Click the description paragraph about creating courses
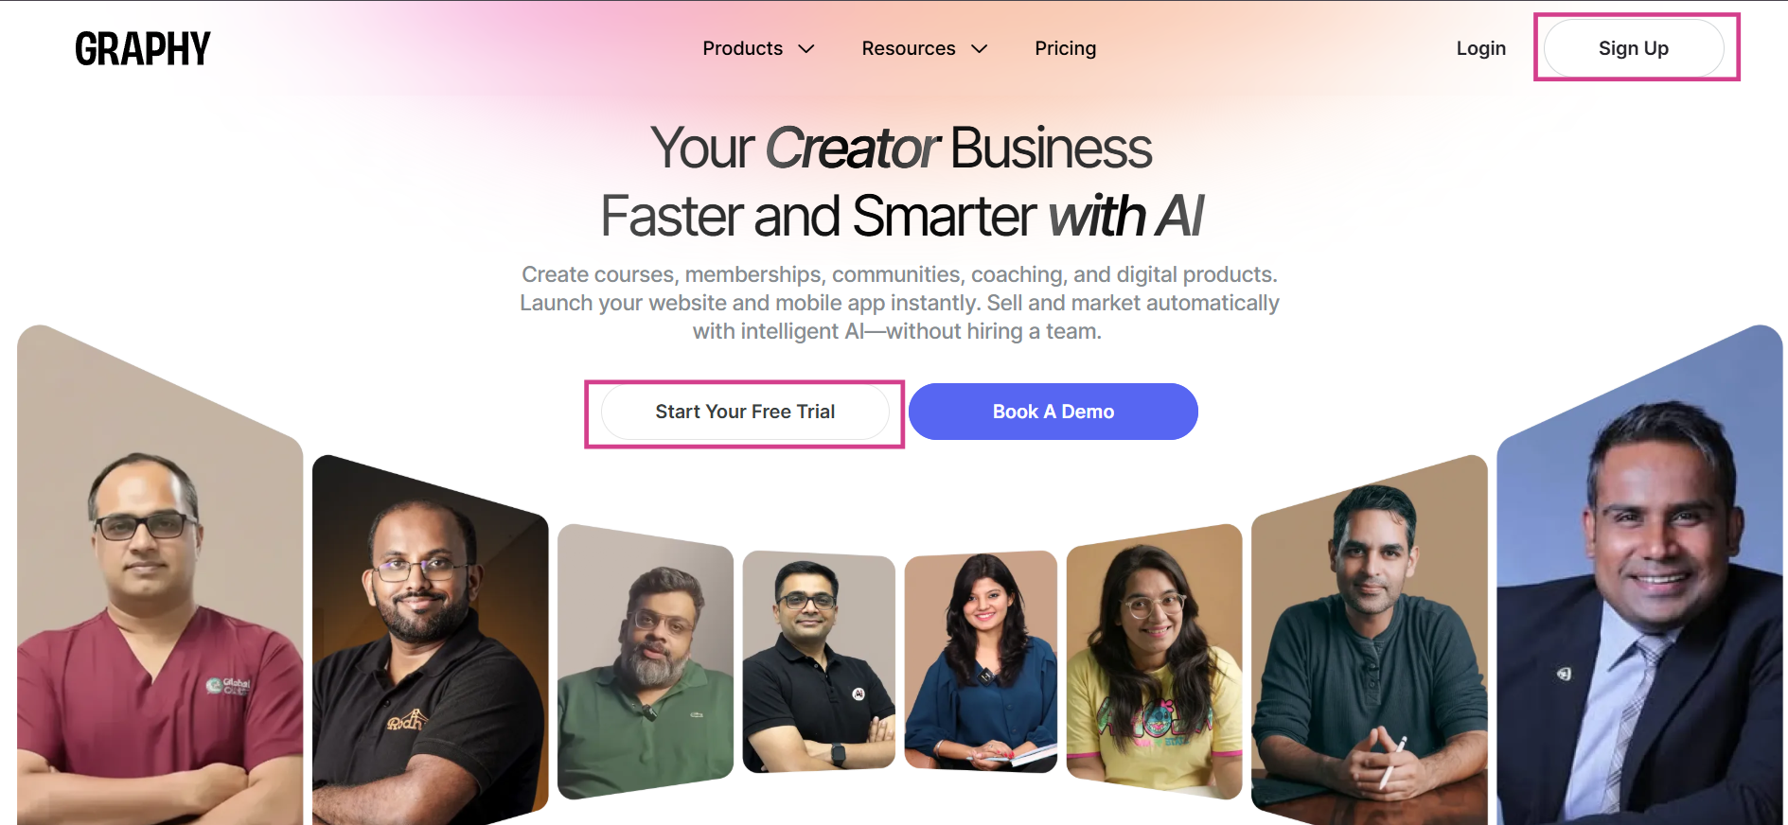Screen dimensions: 1788x825 point(899,303)
